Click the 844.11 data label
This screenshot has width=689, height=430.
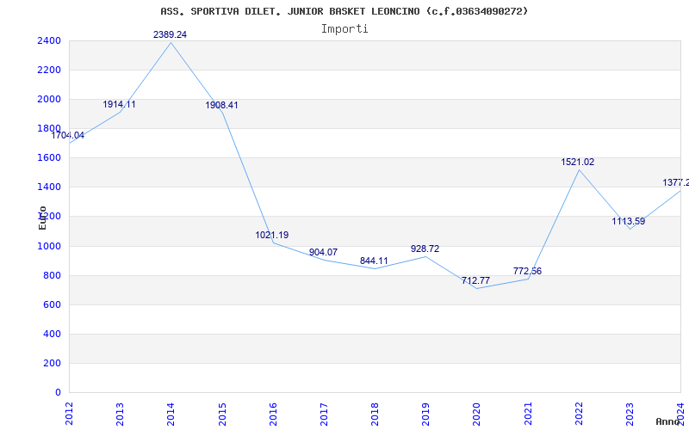[374, 261]
